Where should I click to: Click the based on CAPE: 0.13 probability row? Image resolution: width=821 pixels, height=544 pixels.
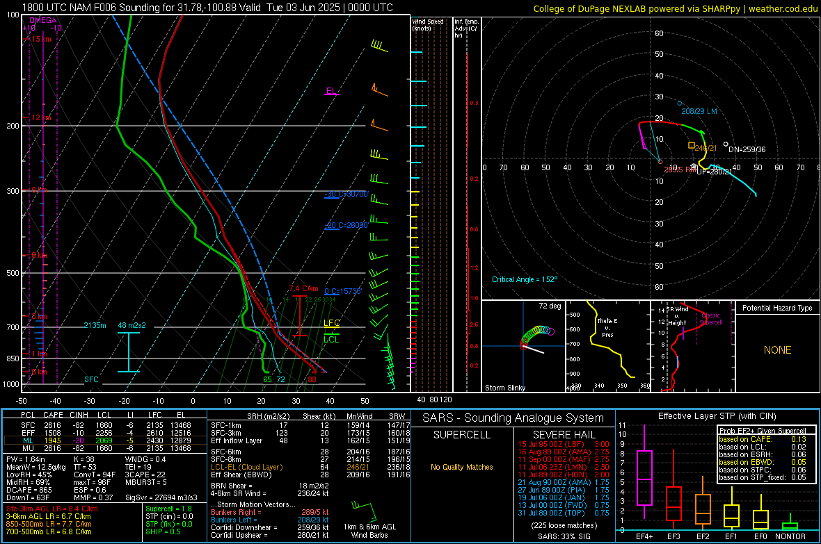tap(763, 439)
